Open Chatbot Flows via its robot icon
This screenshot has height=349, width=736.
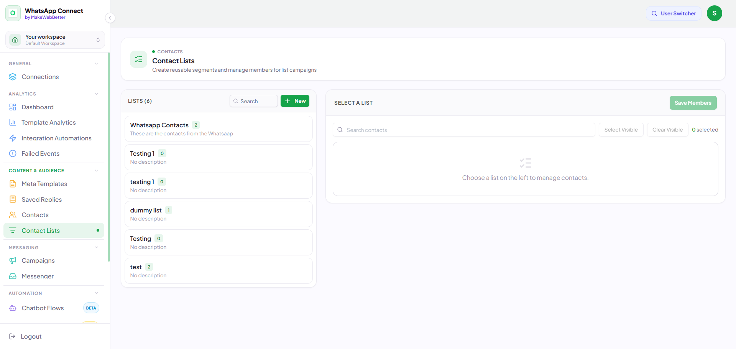(x=13, y=308)
